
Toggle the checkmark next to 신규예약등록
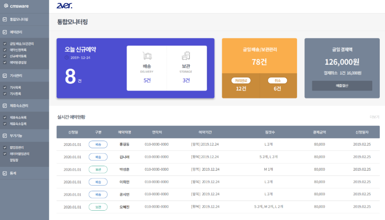click(5, 56)
